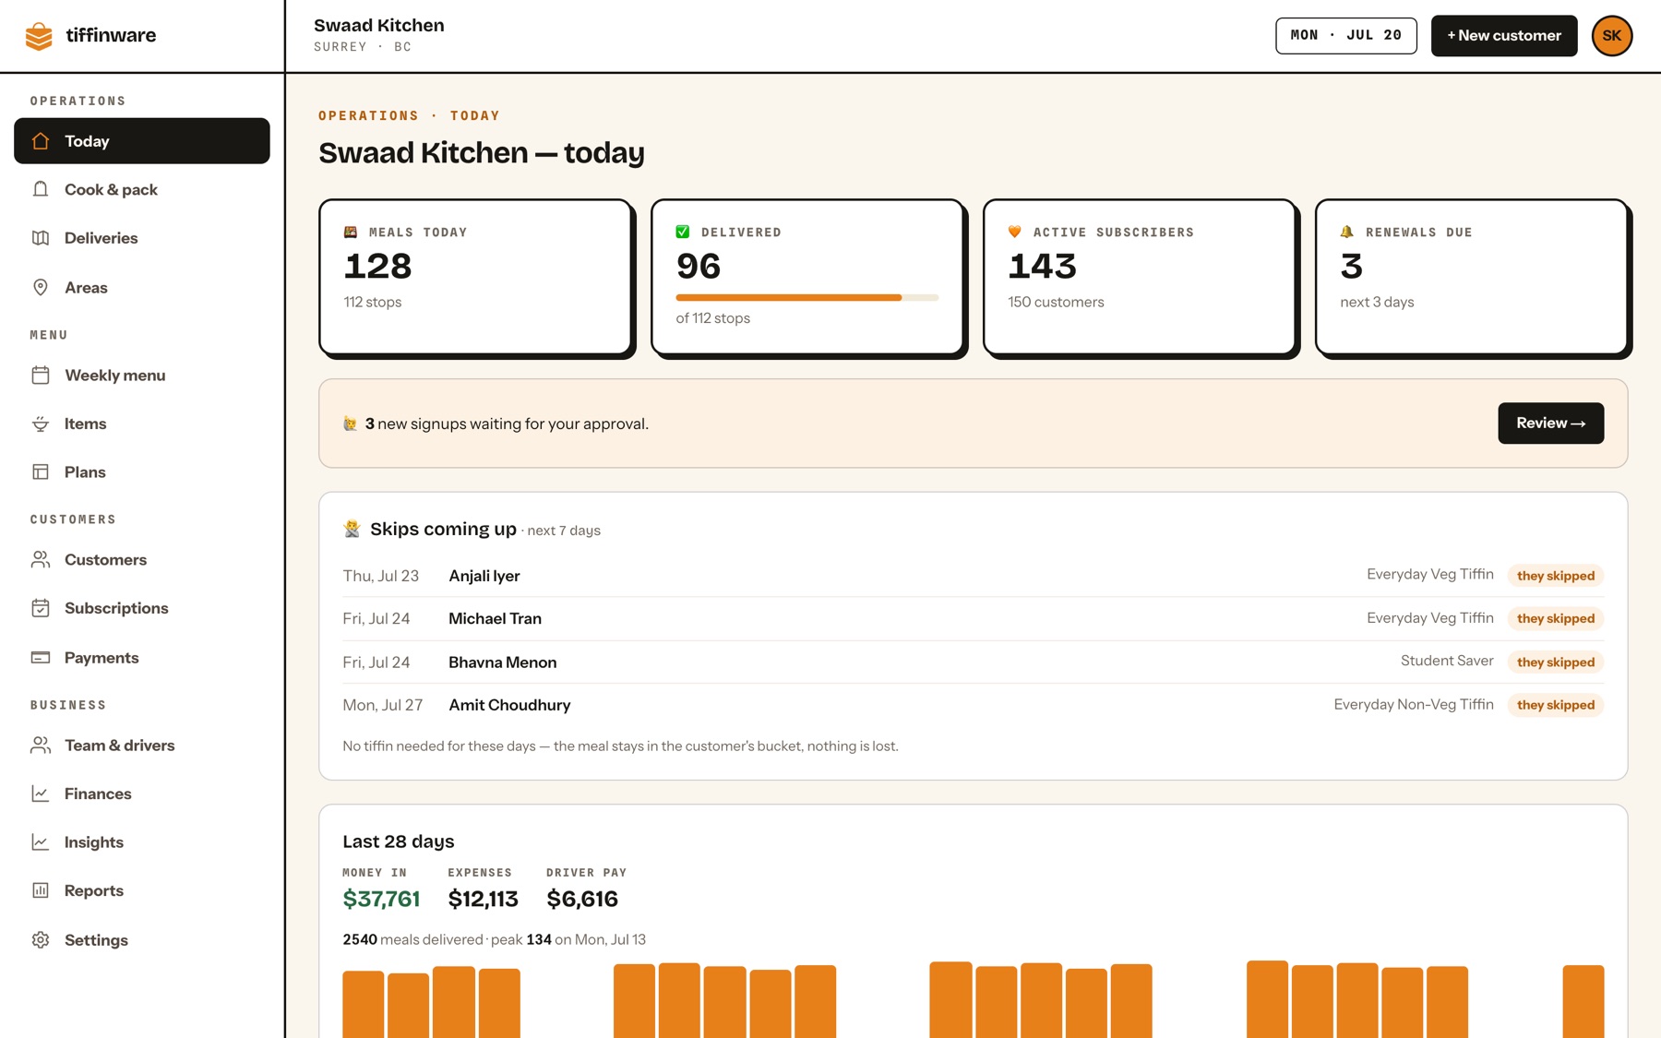Open the Today page in sidebar

(x=142, y=141)
